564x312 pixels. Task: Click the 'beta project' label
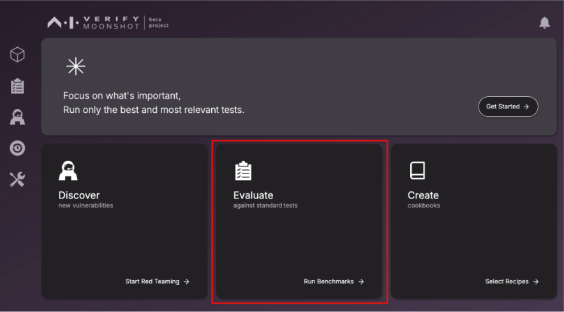point(159,22)
